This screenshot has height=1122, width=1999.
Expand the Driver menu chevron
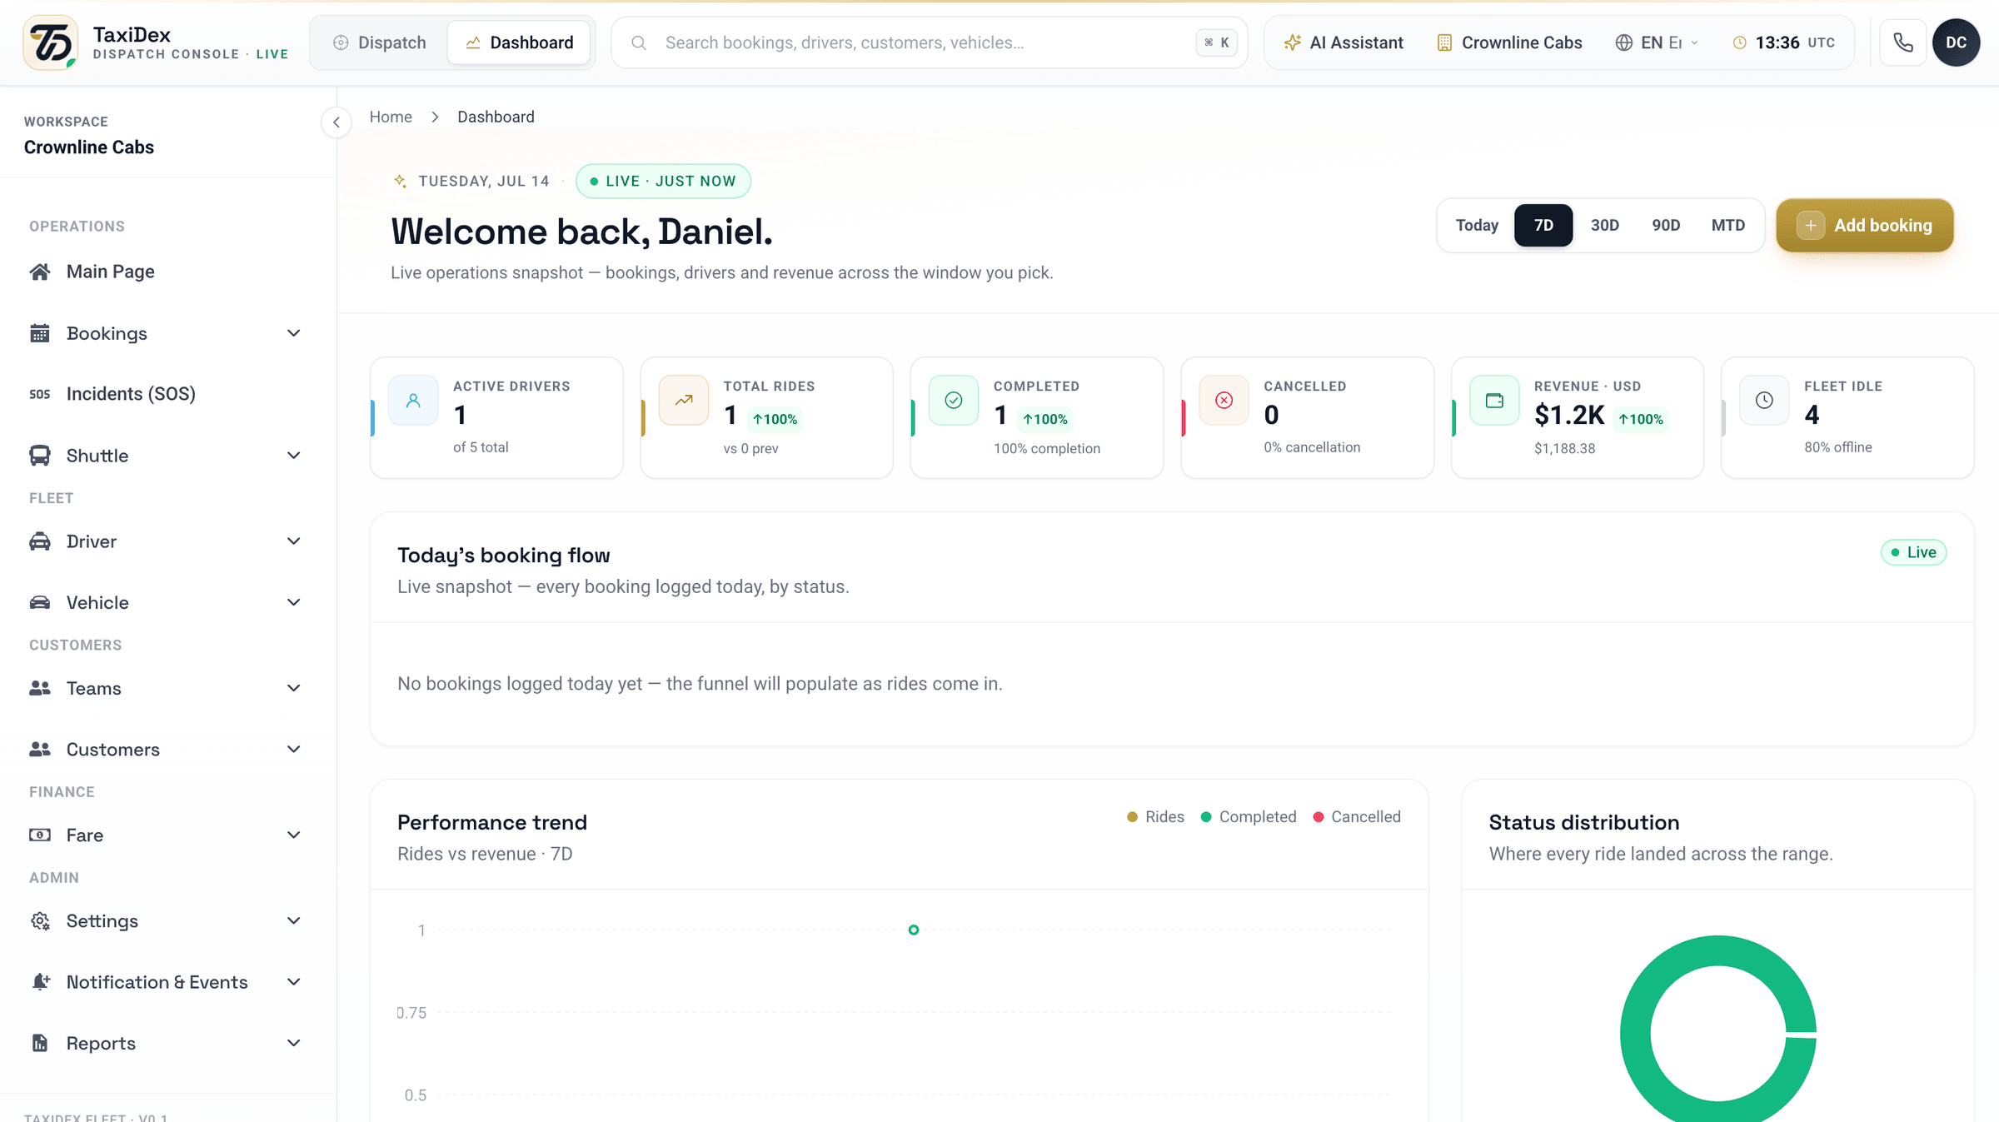tap(293, 541)
